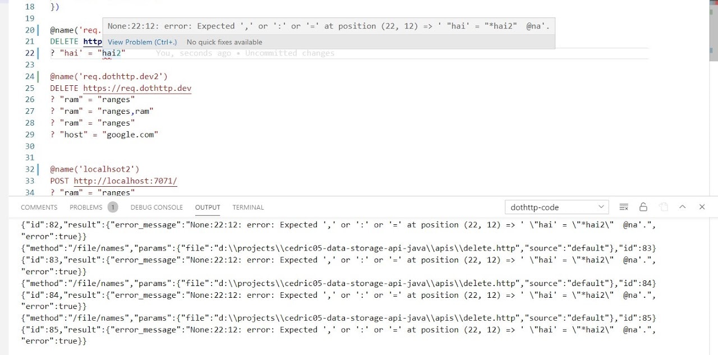Click View Problem link in the hover
This screenshot has width=718, height=355.
pos(142,42)
